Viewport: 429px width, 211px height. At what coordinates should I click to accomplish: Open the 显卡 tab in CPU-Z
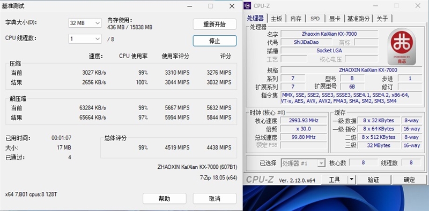pos(335,19)
